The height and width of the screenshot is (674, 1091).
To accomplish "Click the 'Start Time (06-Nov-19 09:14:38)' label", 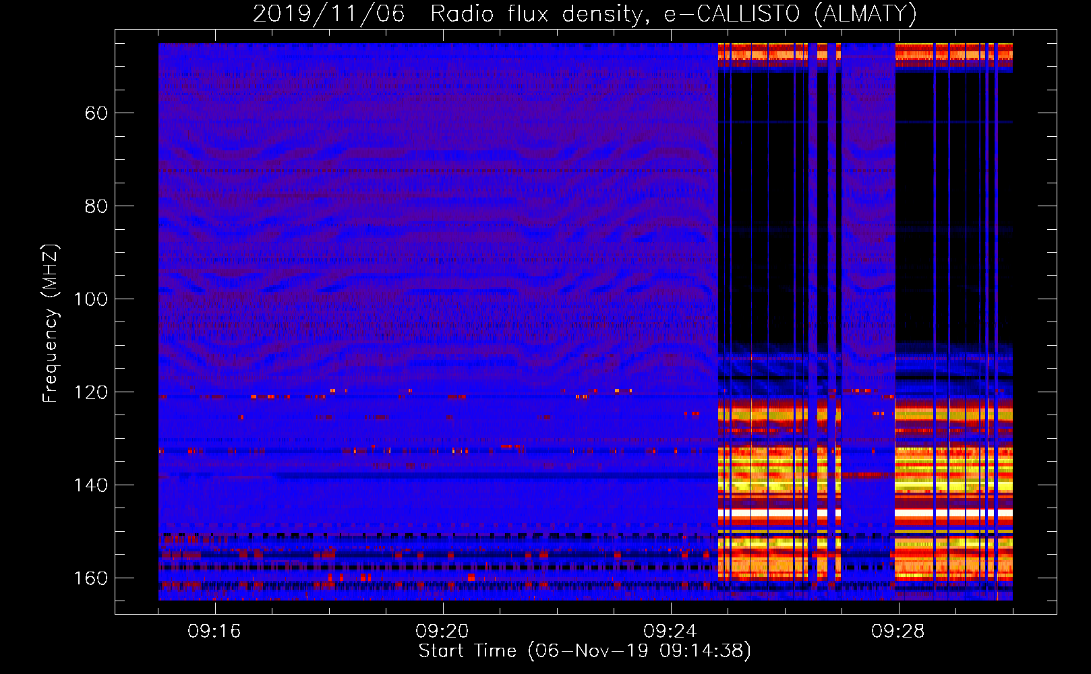I will tap(585, 651).
